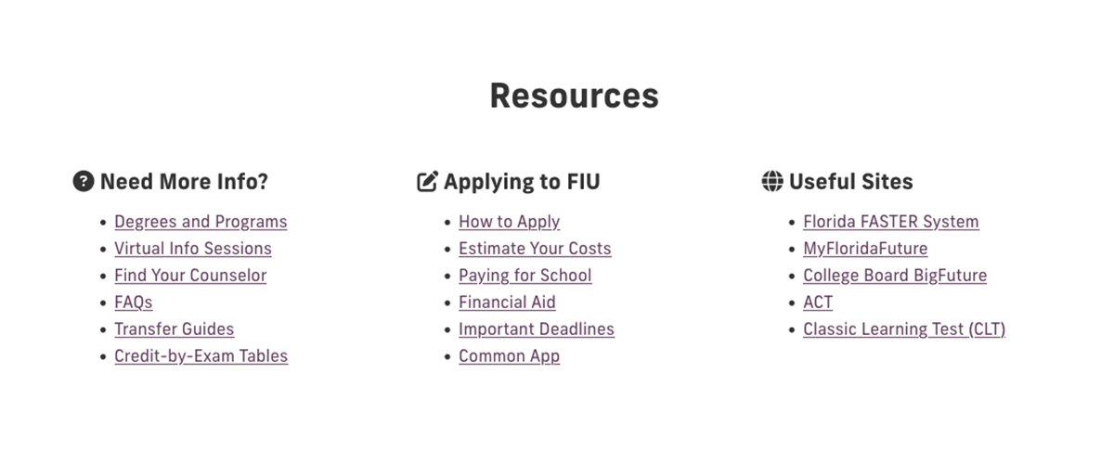Open Estimate Your Costs link
The image size is (1114, 464).
[535, 249]
